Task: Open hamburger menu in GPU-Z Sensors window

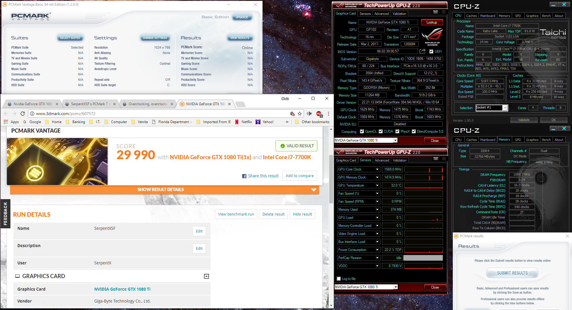Action: click(x=444, y=159)
